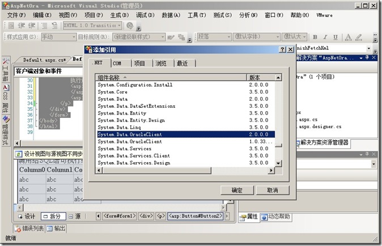Viewport: 382px width, 246px height.
Task: Open the Toolbox side panel icon
Action: point(6,70)
